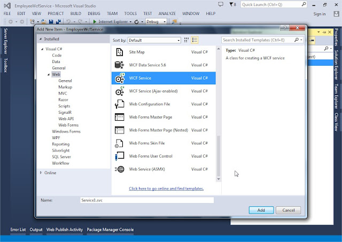Collapse the Visual C# tree node
The height and width of the screenshot is (242, 342).
42,49
